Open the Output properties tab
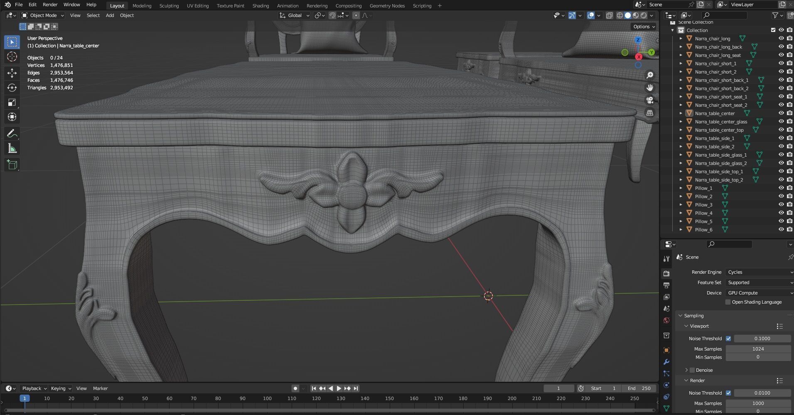 (x=666, y=285)
